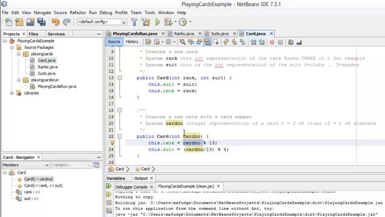Open the Services panel tab
Viewport: 385px width, 217px height.
[x=56, y=34]
